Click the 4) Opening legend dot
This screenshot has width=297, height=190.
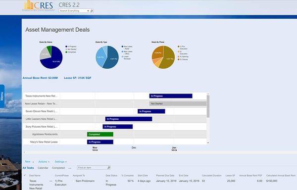pyautogui.click(x=178, y=56)
